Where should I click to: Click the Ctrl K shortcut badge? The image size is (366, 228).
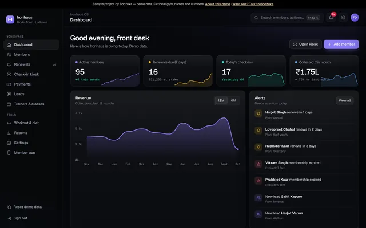[x=313, y=18]
